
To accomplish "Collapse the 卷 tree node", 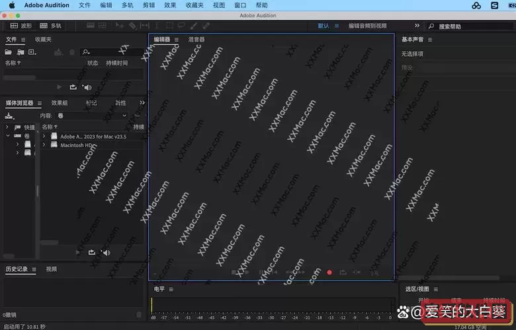I will point(7,135).
